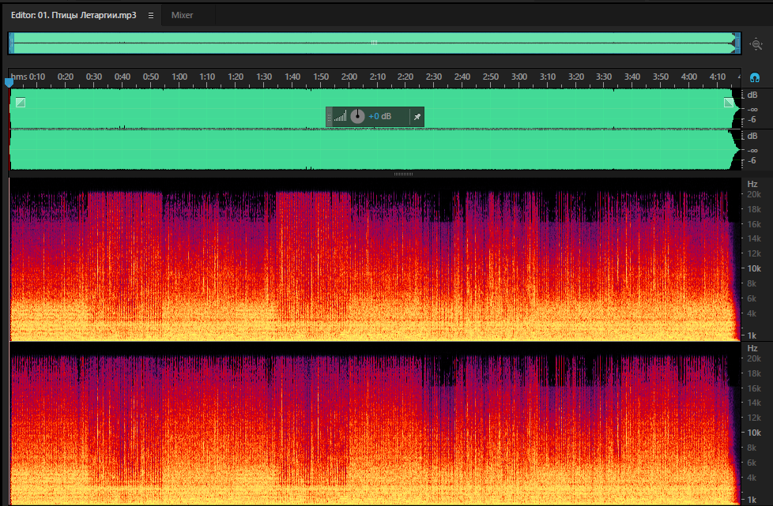Click the Fade In handle on waveform

coord(21,103)
